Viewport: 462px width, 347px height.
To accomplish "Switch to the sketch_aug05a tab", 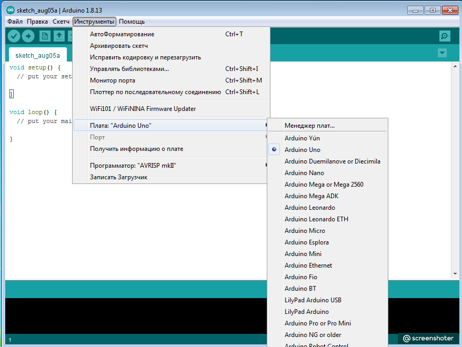I will coord(37,55).
